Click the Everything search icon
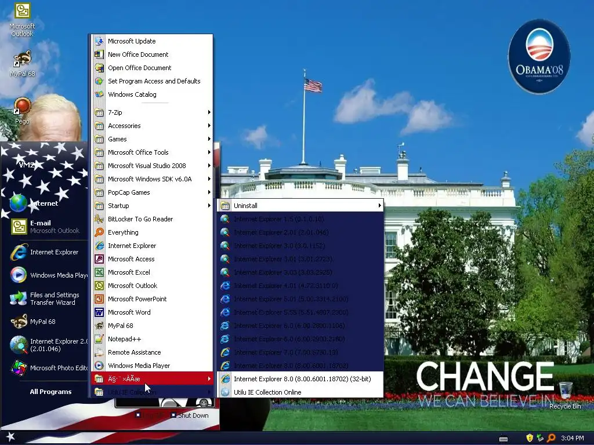Viewport: 594px width, 445px height. [99, 232]
